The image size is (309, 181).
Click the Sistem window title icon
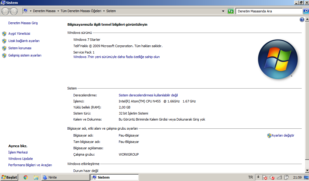(x=3, y=2)
